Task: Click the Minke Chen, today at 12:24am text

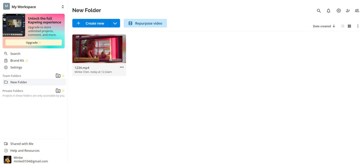Action: click(93, 72)
